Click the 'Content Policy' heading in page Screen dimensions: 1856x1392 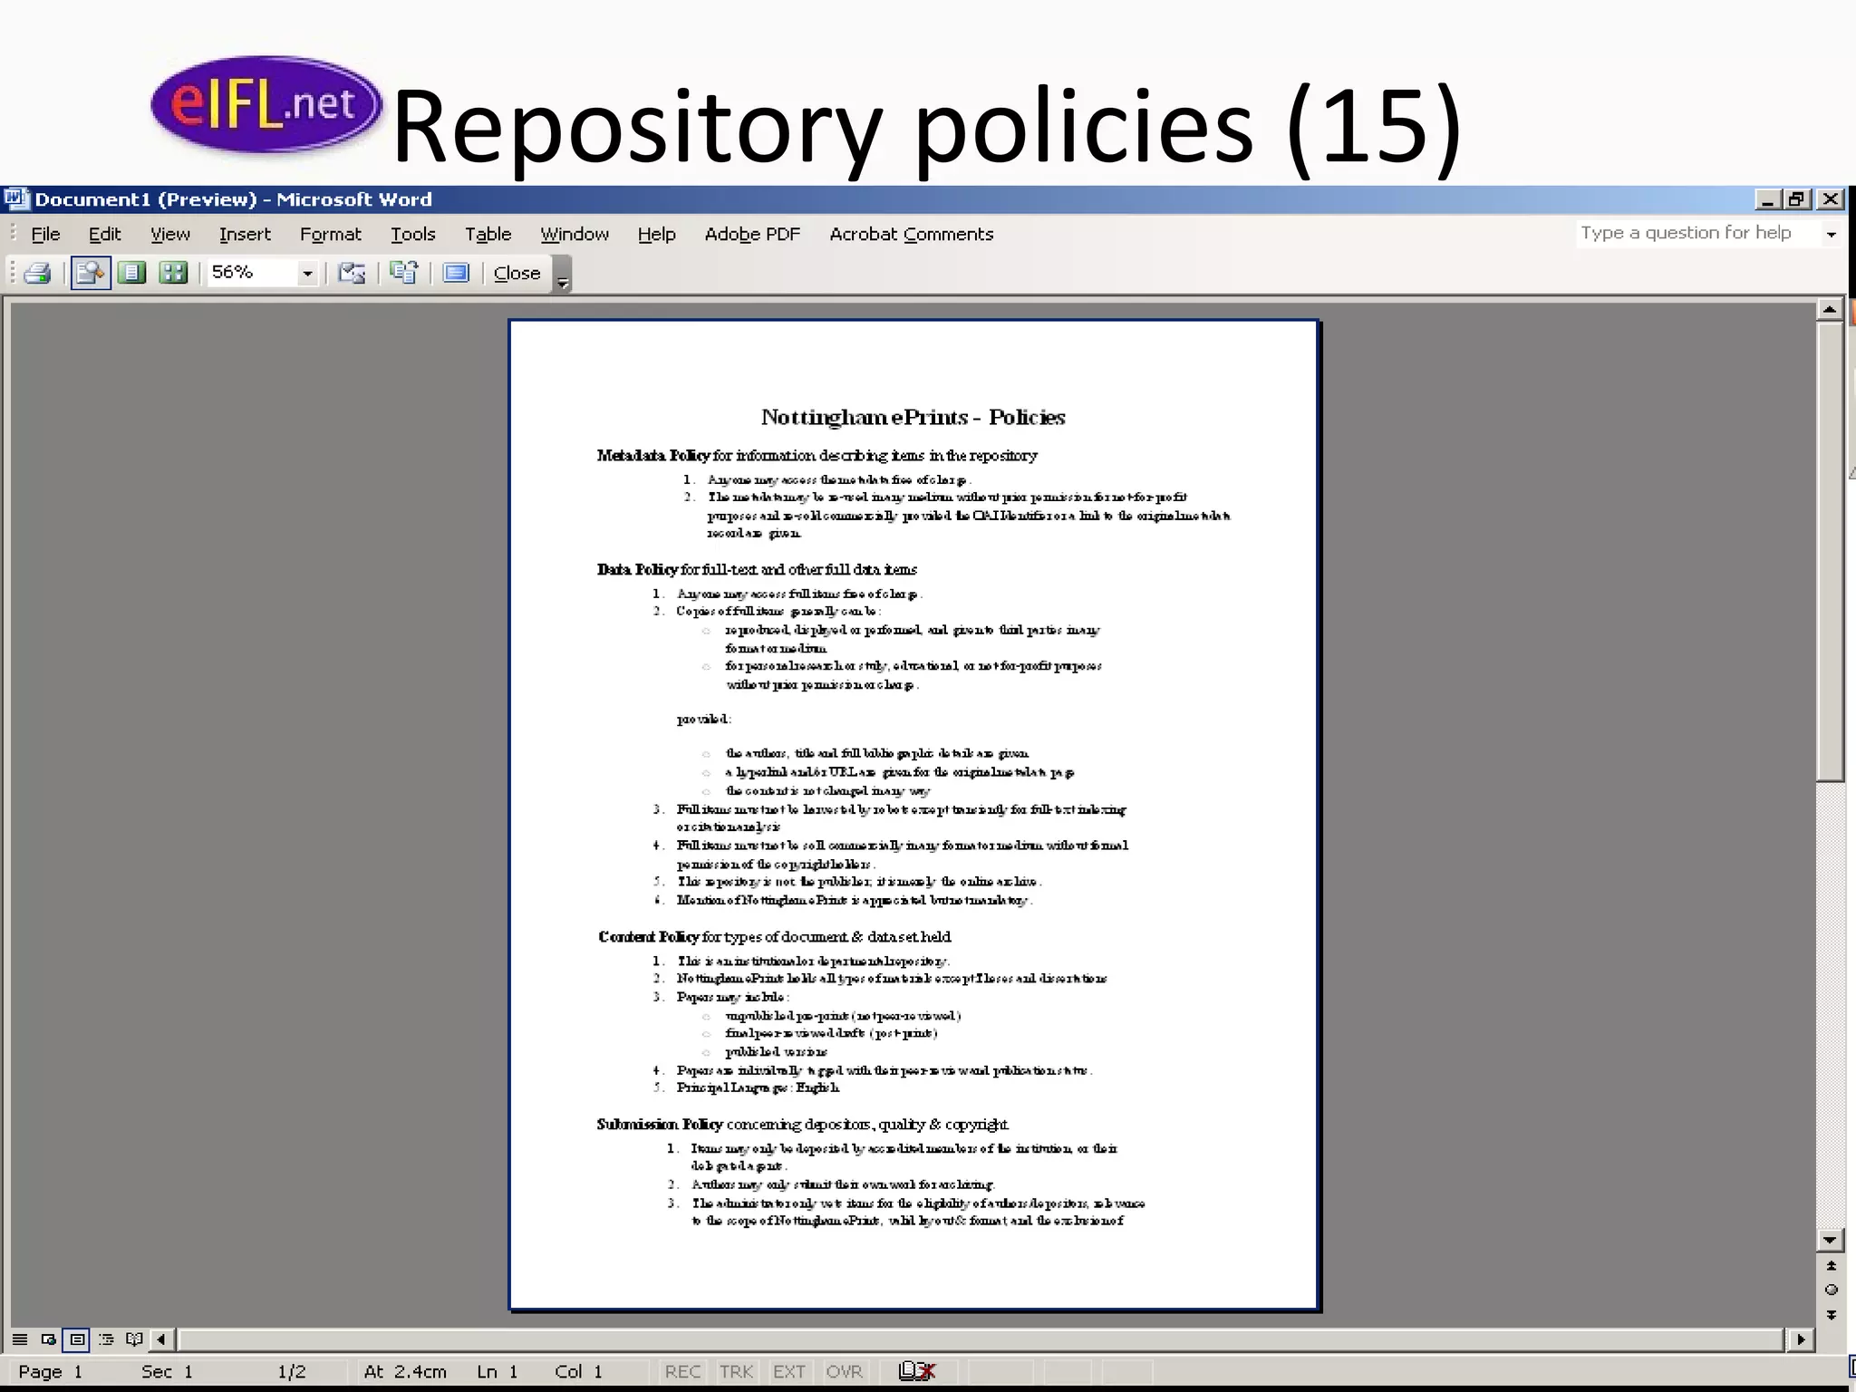tap(648, 936)
